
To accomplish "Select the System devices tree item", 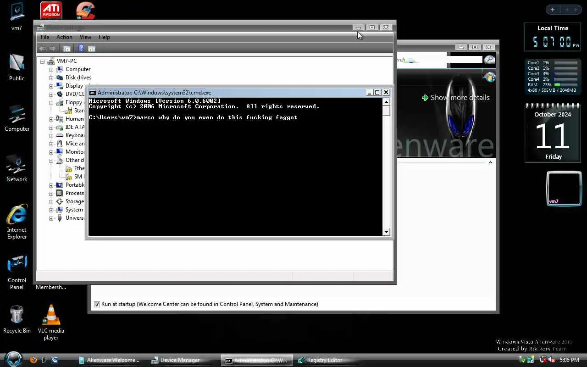I will [x=74, y=210].
